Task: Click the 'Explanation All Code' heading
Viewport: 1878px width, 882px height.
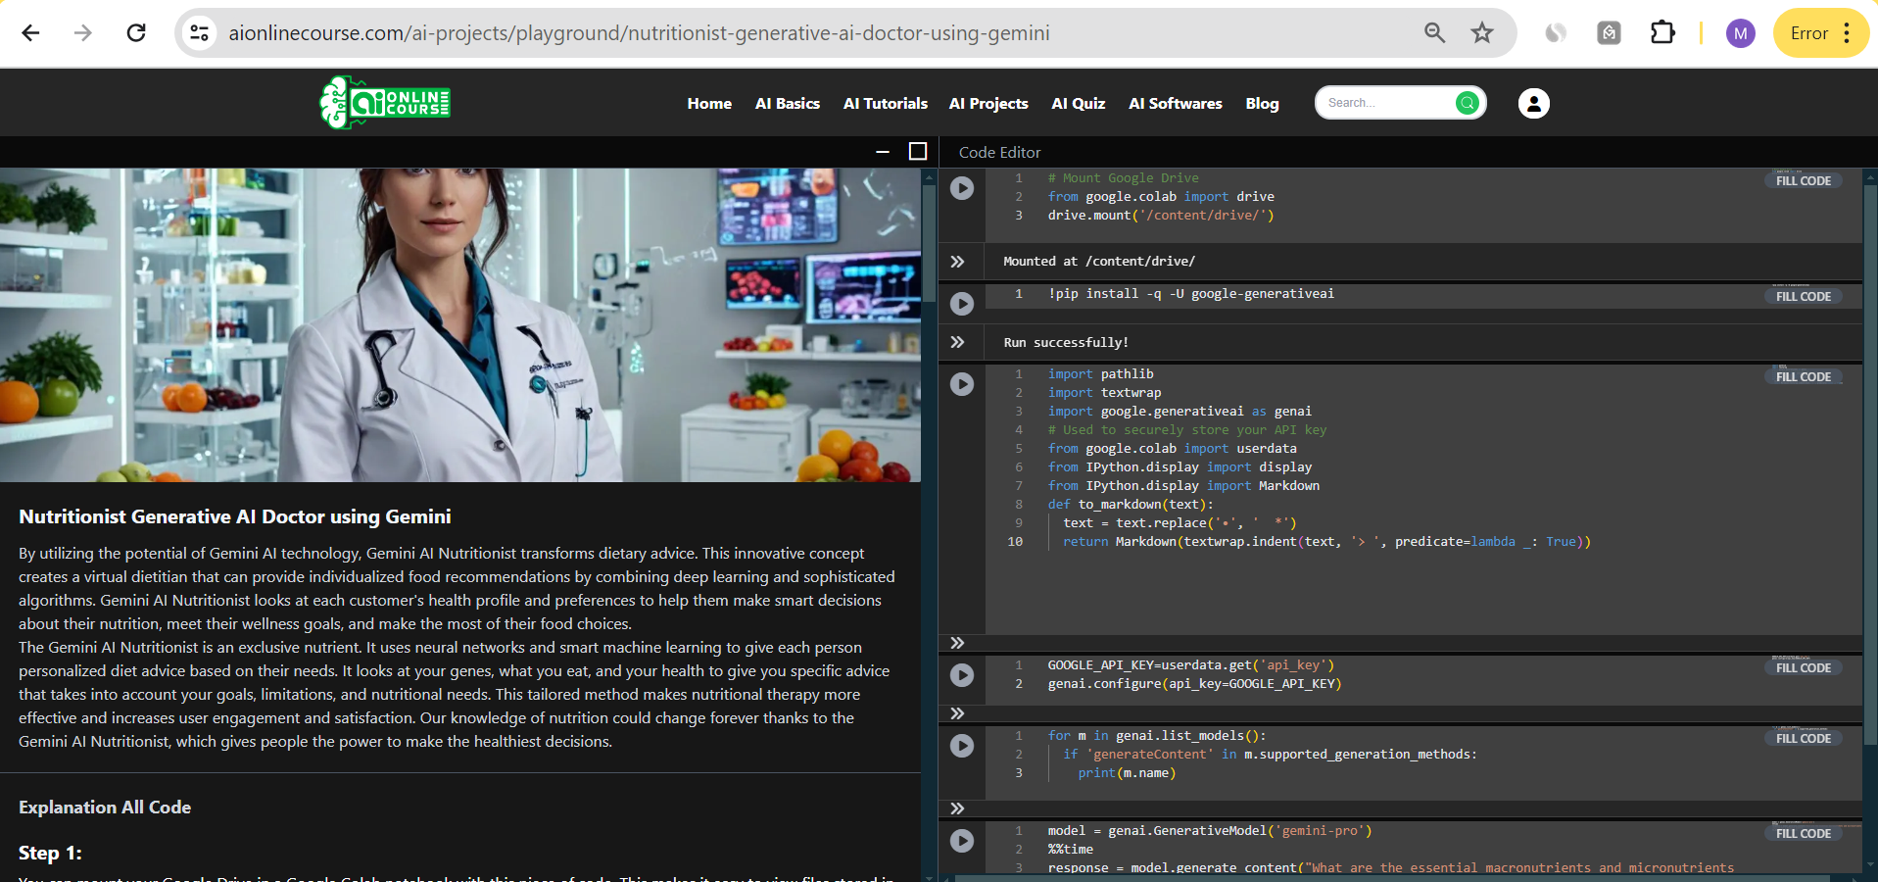Action: point(105,808)
